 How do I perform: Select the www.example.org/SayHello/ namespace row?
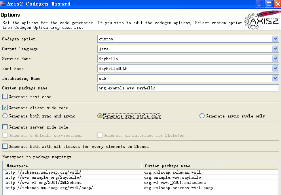point(43,178)
